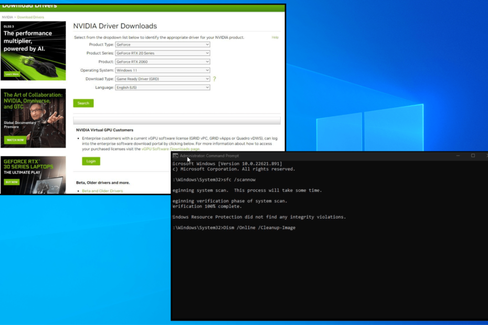Open the vGPU Software Downloads page link

(x=171, y=149)
